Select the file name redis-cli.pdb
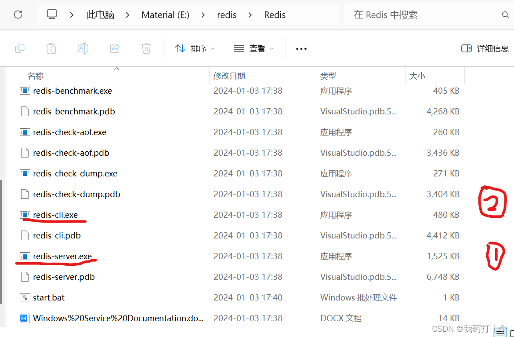Screen dimensions: 514x337 point(57,236)
